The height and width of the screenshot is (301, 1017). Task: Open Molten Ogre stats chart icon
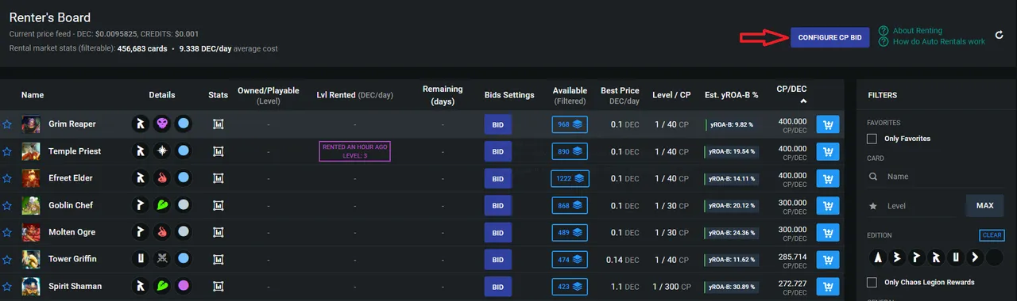pos(218,232)
